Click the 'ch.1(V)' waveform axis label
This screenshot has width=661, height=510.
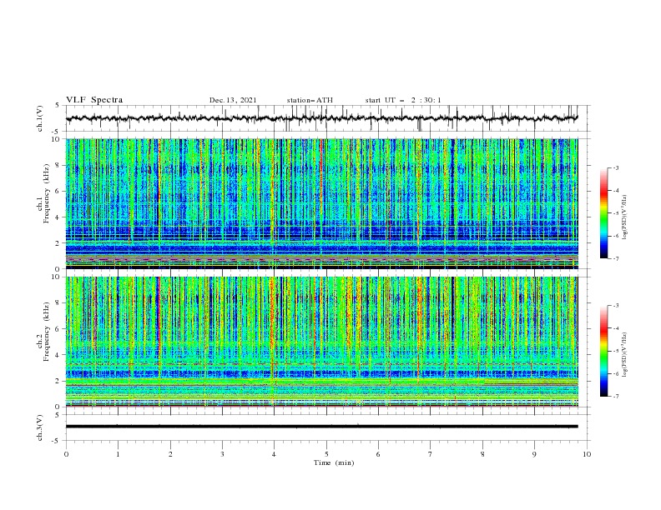pyautogui.click(x=40, y=118)
